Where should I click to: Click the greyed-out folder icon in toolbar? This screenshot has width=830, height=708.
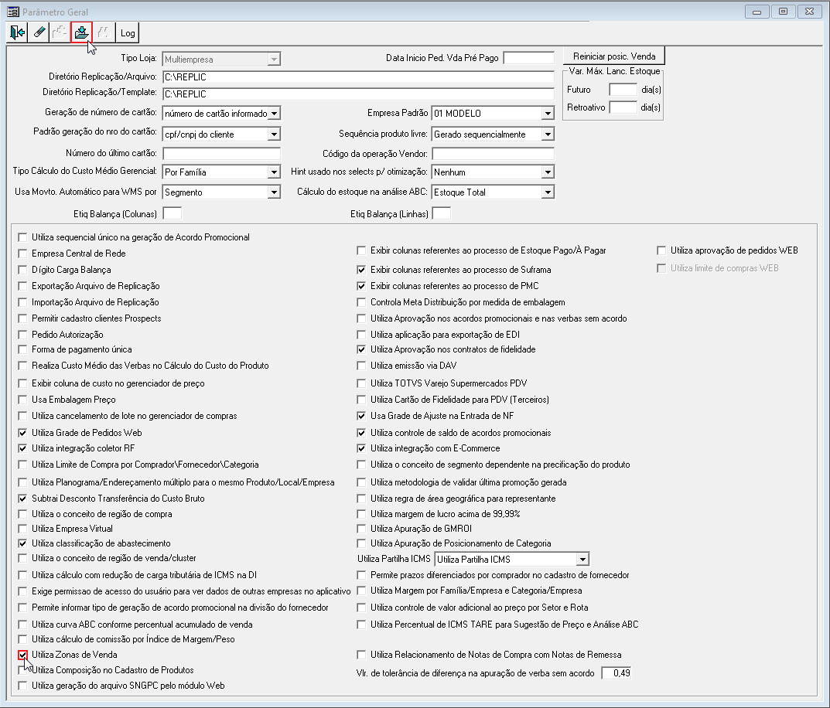coord(60,32)
